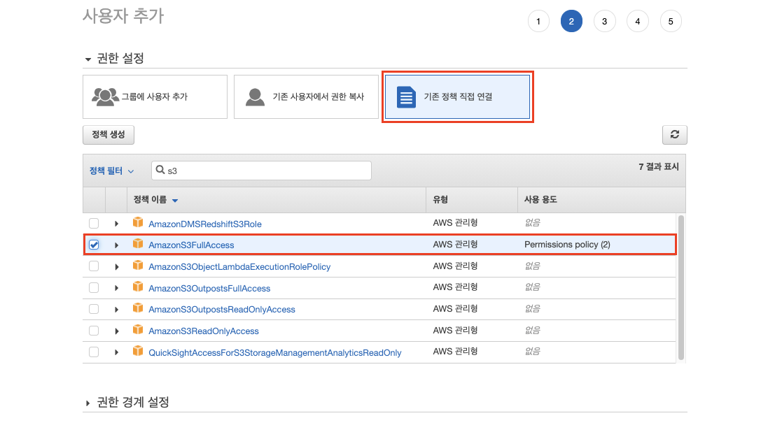Select the 기존 정책 직접 연결 option
Viewport: 782px width, 425px height.
(x=457, y=96)
